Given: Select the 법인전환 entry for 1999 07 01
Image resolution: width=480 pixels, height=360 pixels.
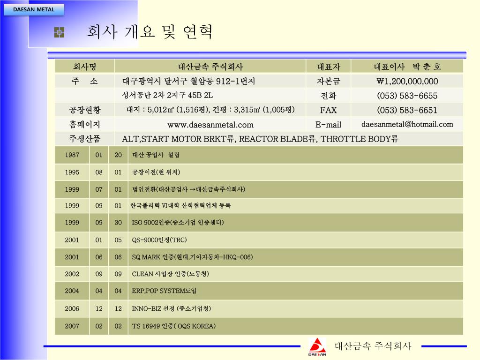Looking at the screenshot, I should (188, 189).
